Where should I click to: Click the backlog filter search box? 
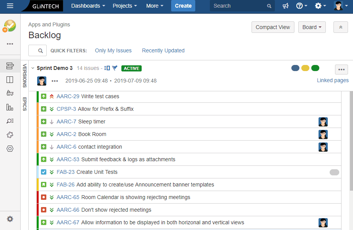tap(38, 50)
